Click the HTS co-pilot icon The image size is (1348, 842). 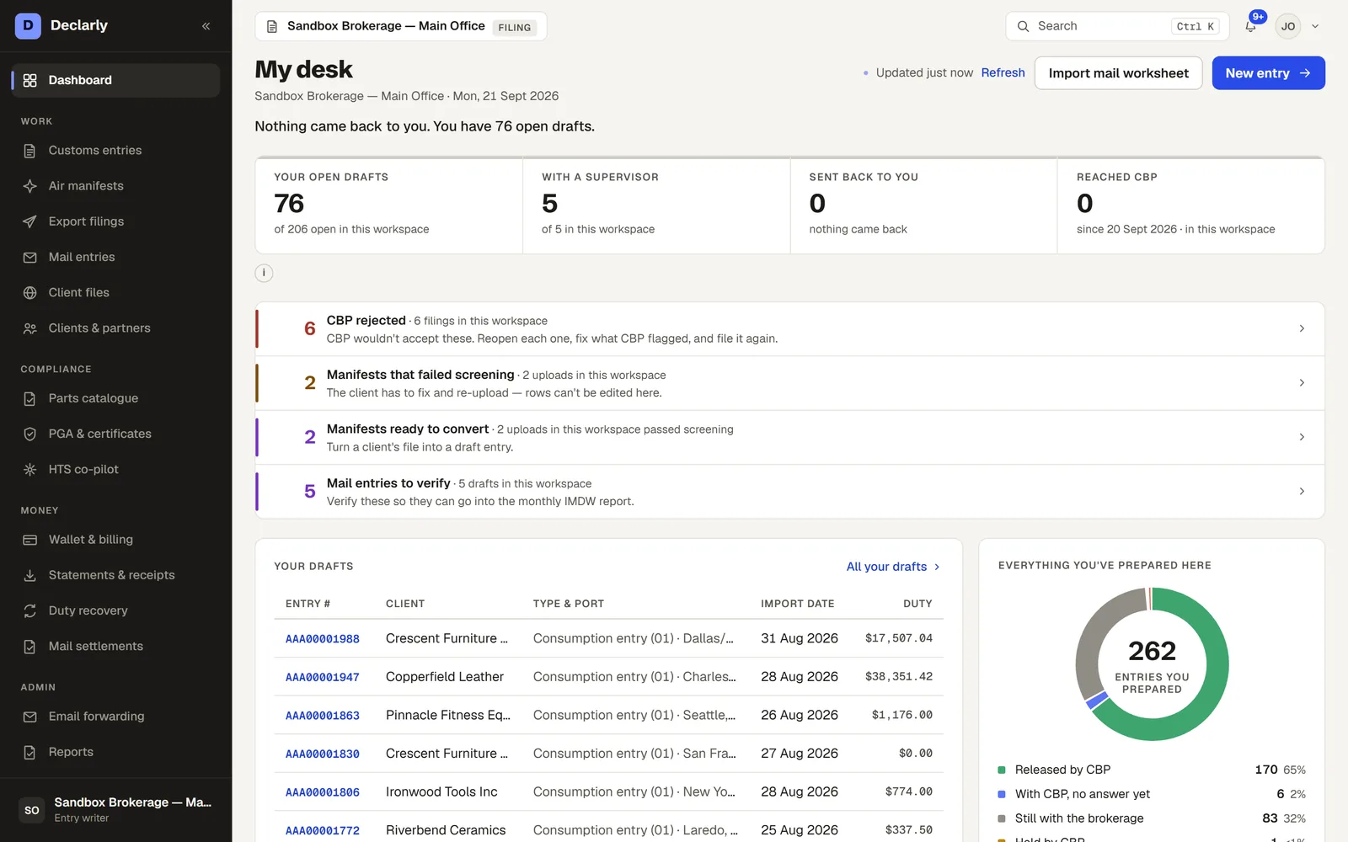[29, 469]
